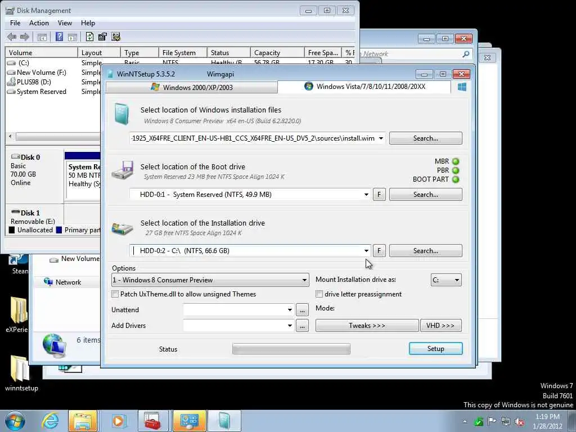The image size is (576, 432).
Task: Select System Reserved volume row
Action: pos(52,92)
